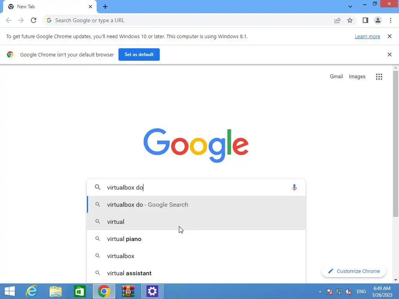Open WinRAR from the taskbar

[x=128, y=291]
